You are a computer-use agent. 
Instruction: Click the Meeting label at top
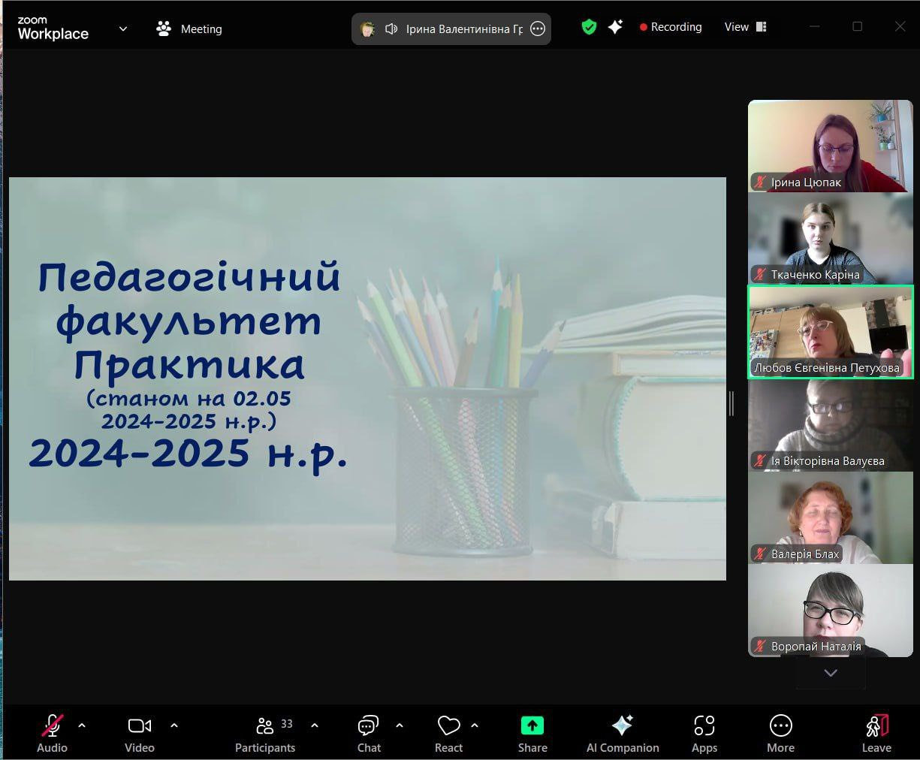point(201,29)
